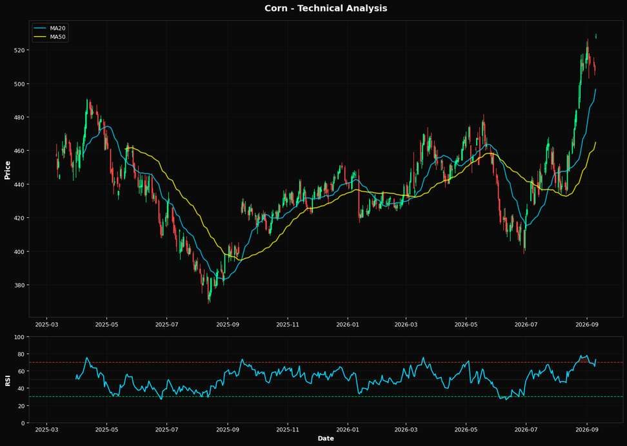Click the 'RSI' y-axis label
Screen dimensions: 627x446
(x=7, y=380)
